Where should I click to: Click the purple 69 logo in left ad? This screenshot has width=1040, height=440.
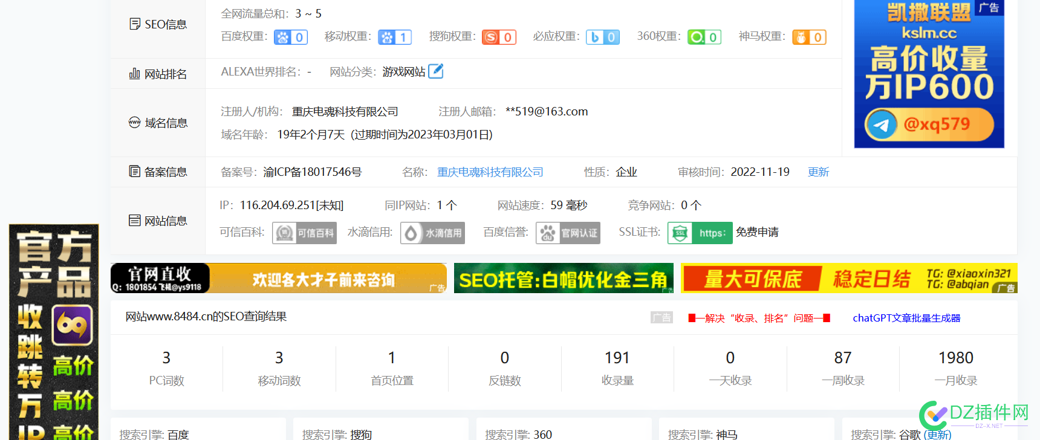(73, 325)
